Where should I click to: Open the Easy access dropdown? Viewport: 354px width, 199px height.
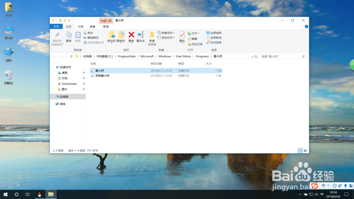click(166, 37)
